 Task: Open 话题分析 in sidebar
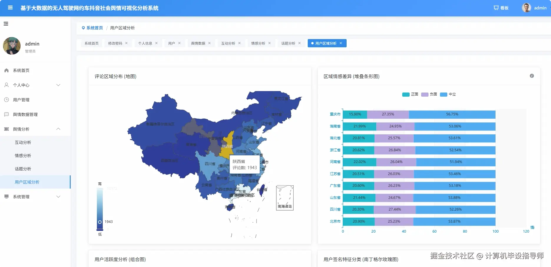click(35, 169)
